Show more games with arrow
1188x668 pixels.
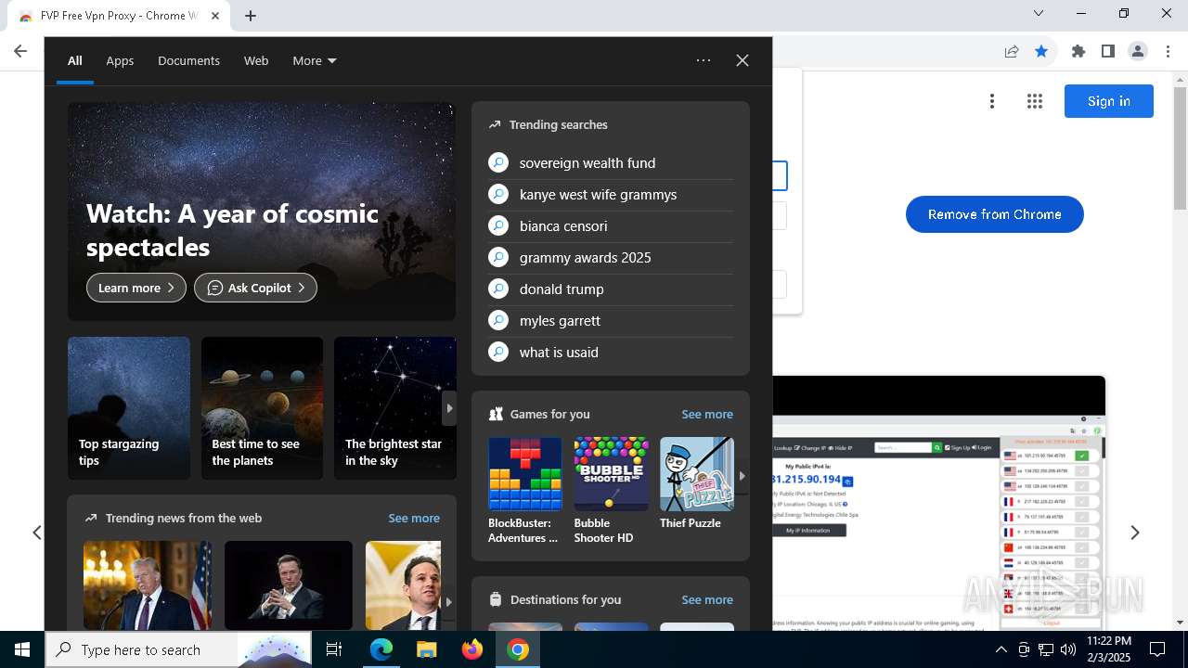[742, 475]
